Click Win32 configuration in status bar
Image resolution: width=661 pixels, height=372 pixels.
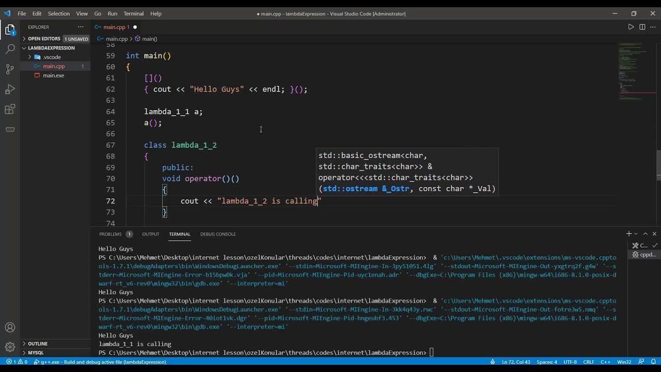624,362
